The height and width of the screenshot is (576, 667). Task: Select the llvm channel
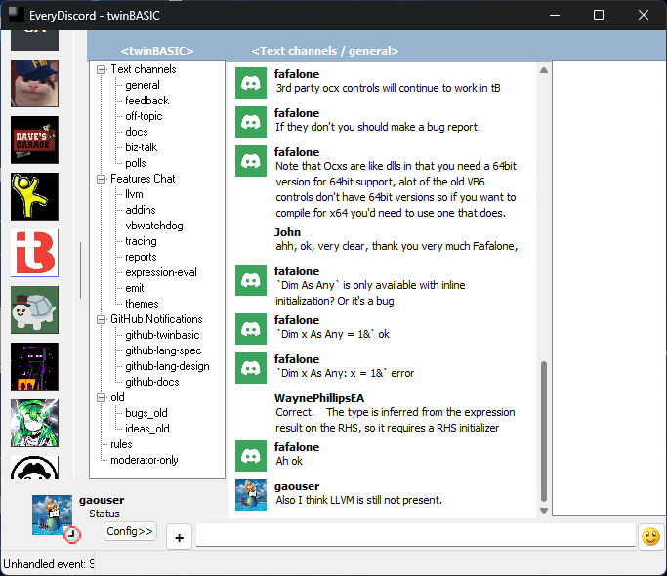[x=134, y=194]
